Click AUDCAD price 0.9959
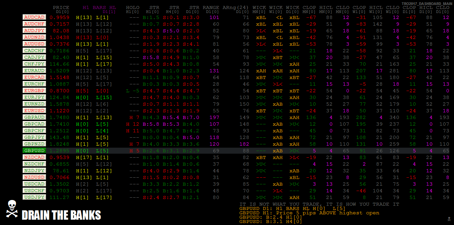The image size is (454, 225). [x=59, y=17]
